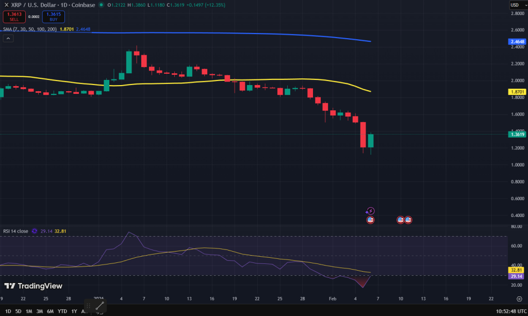Click the large red candle before latest
Screen dimensions: 528x316
tap(363, 135)
